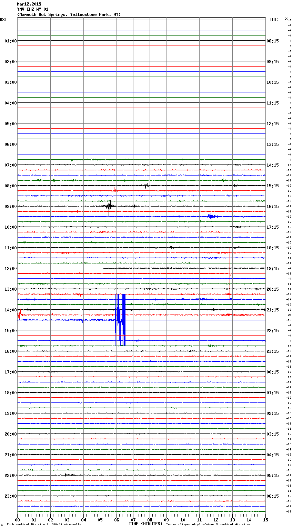293x529 pixels.
Task: Select the 10:00 MST time label
Action: 11,227
